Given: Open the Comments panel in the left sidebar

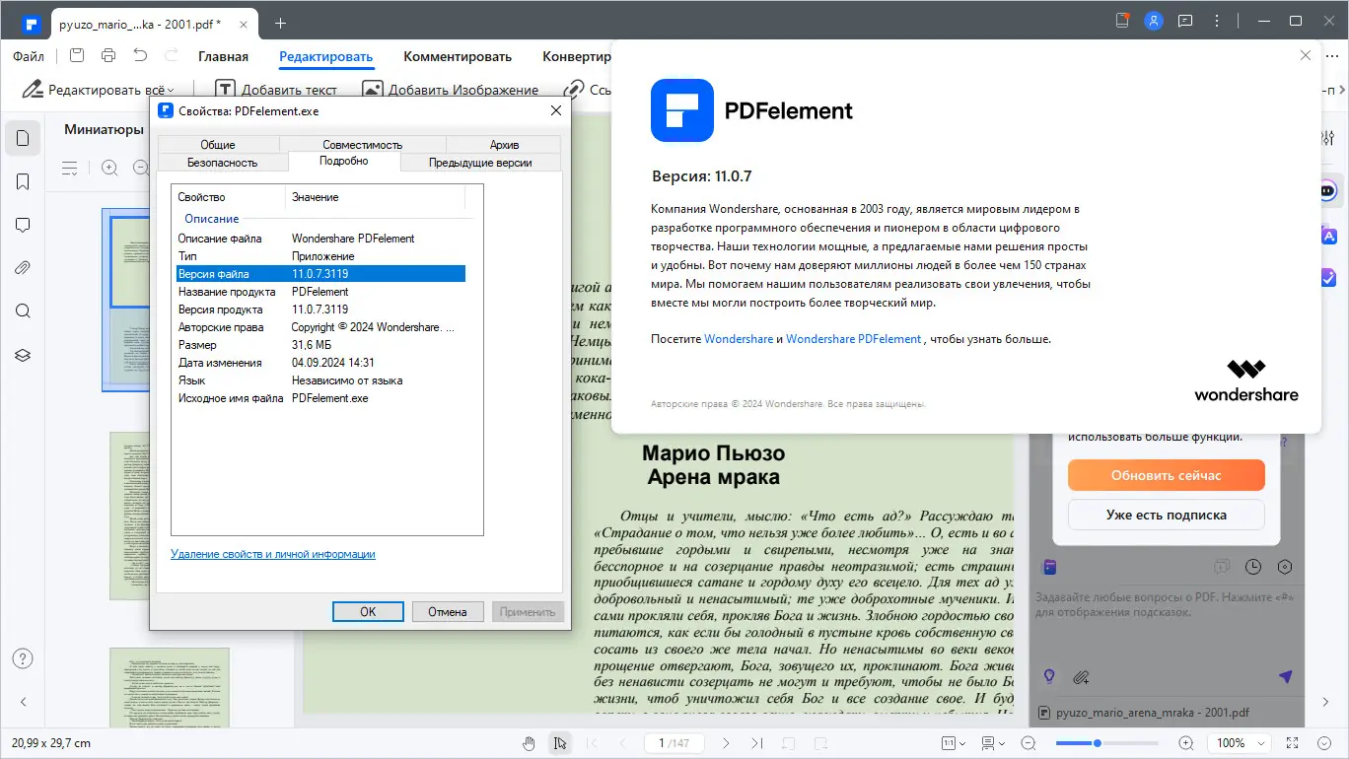Looking at the screenshot, I should (23, 226).
